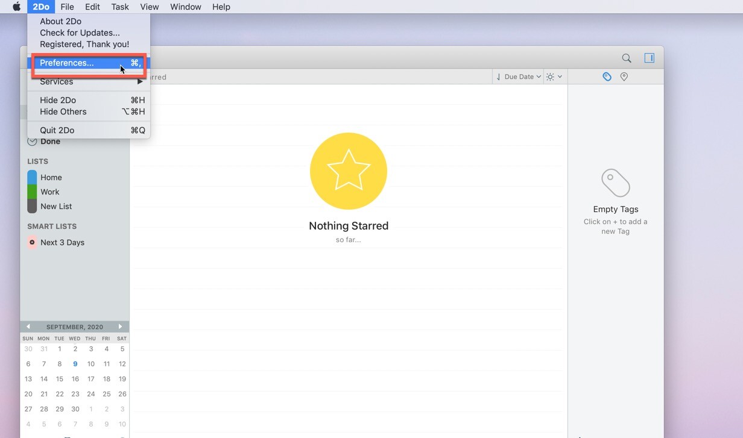Click the Done checkmark circle icon
743x438 pixels.
pos(32,142)
